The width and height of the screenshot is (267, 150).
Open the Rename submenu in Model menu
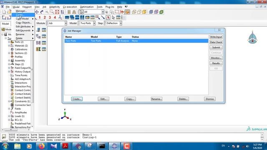click(23, 34)
